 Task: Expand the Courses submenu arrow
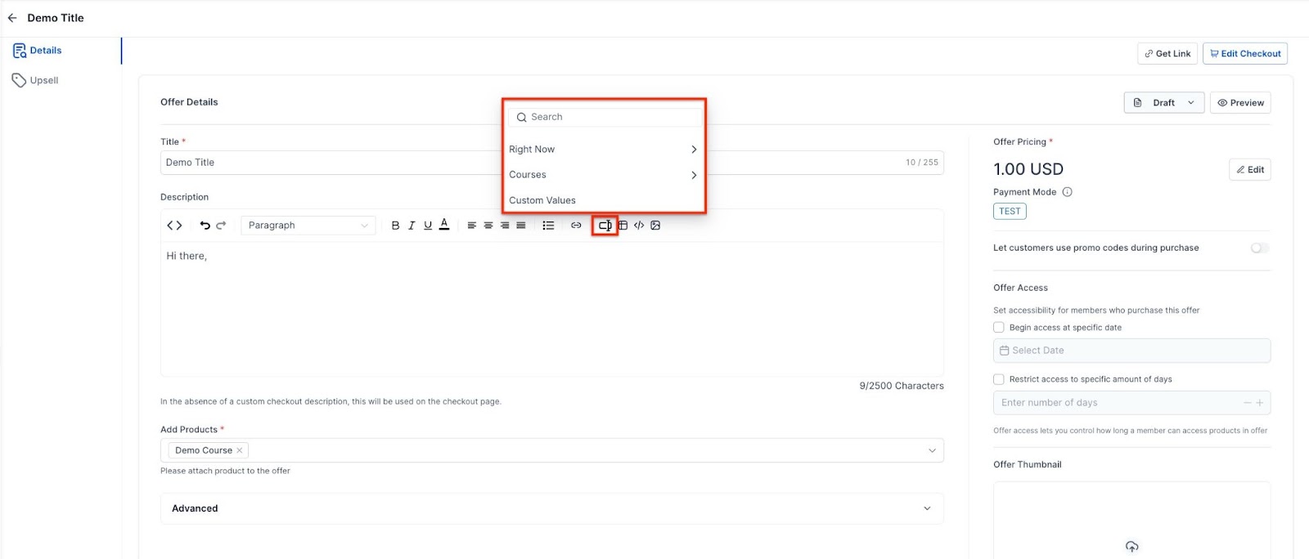694,175
